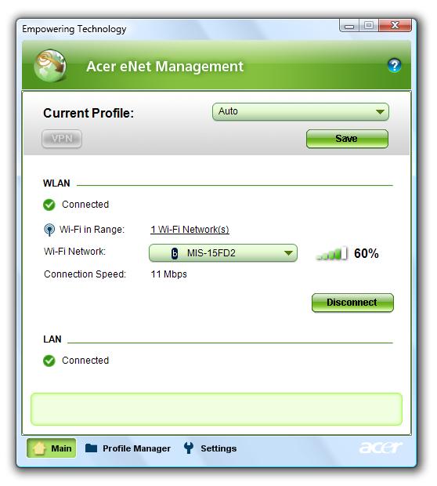Image resolution: width=437 pixels, height=486 pixels.
Task: Open the 1 Wi-Fi Network(s) link
Action: pyautogui.click(x=190, y=230)
